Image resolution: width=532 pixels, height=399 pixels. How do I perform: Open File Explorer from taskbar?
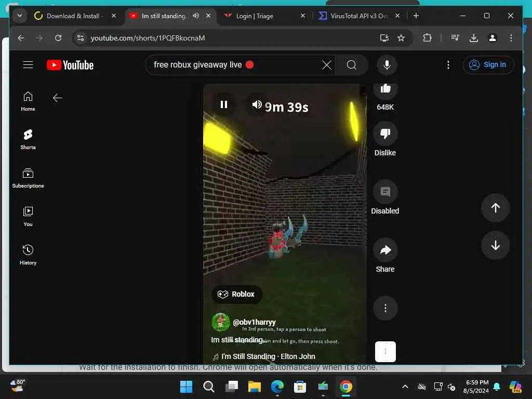click(255, 387)
